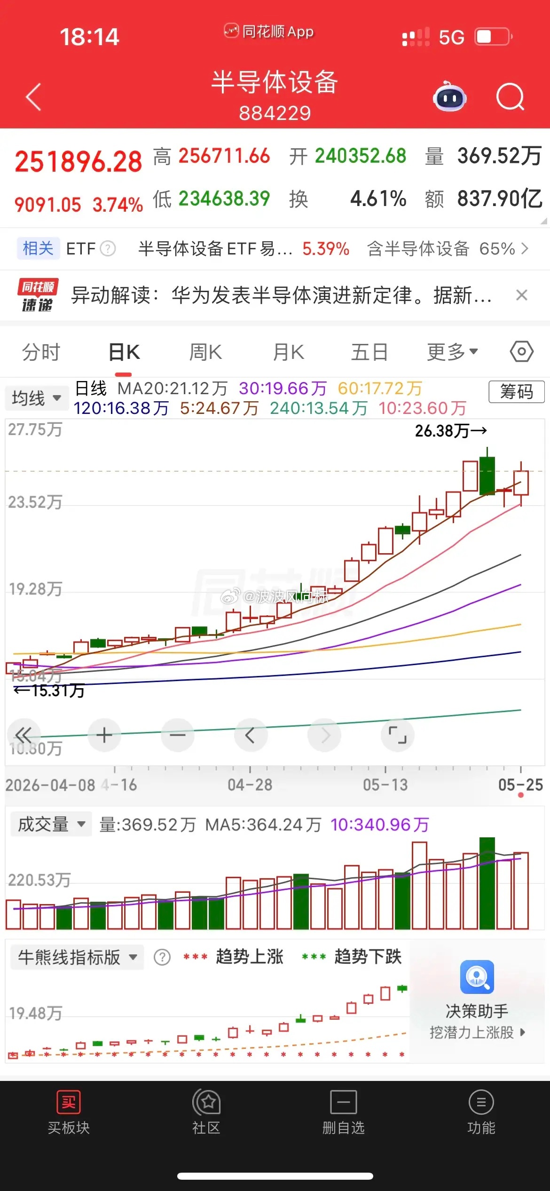Enter fullscreen chart mode icon
Screen dimensions: 550x1191
click(397, 735)
